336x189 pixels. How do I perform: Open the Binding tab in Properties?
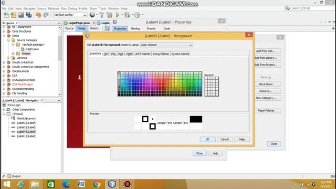135,28
